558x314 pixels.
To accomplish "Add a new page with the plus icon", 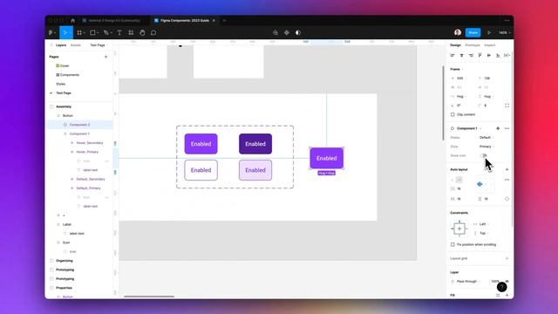I will [105, 57].
